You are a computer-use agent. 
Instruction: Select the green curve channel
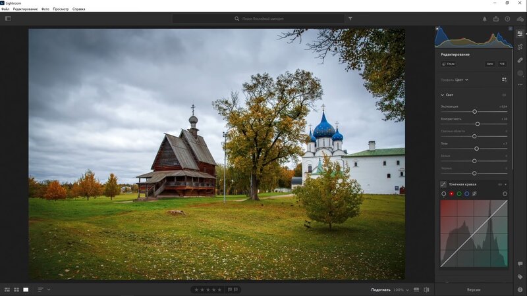click(459, 194)
